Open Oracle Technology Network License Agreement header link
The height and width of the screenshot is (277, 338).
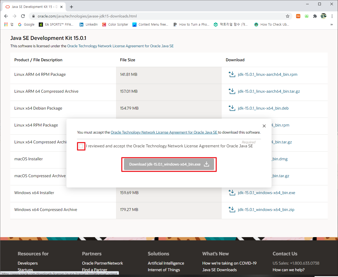coord(120,46)
